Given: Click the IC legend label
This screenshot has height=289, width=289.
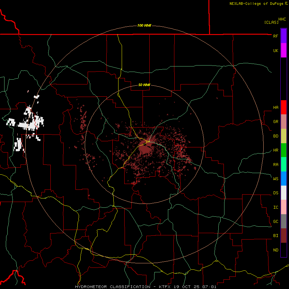Looking at the screenshot, I should (x=276, y=207).
